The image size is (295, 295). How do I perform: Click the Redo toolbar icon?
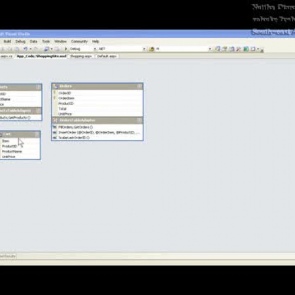(35, 49)
